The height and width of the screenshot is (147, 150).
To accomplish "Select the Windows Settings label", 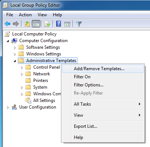I will (44, 54).
